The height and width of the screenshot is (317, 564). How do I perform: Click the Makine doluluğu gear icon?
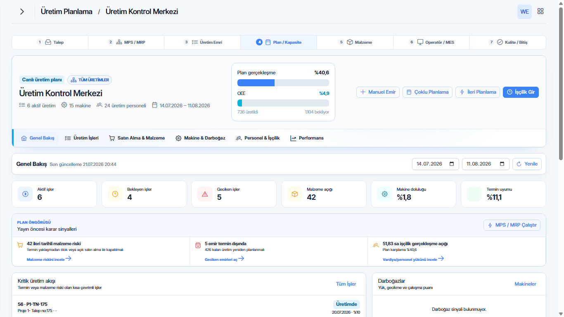click(384, 194)
